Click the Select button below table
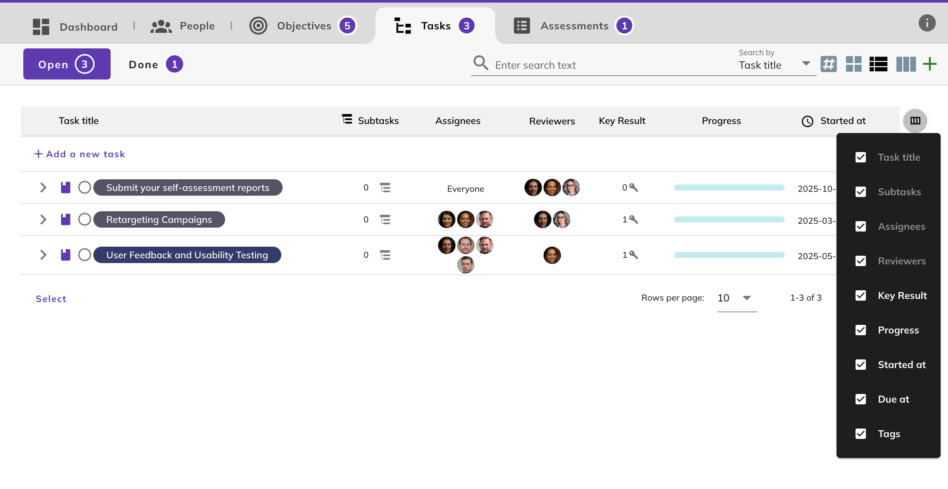Image resolution: width=948 pixels, height=489 pixels. [x=51, y=299]
